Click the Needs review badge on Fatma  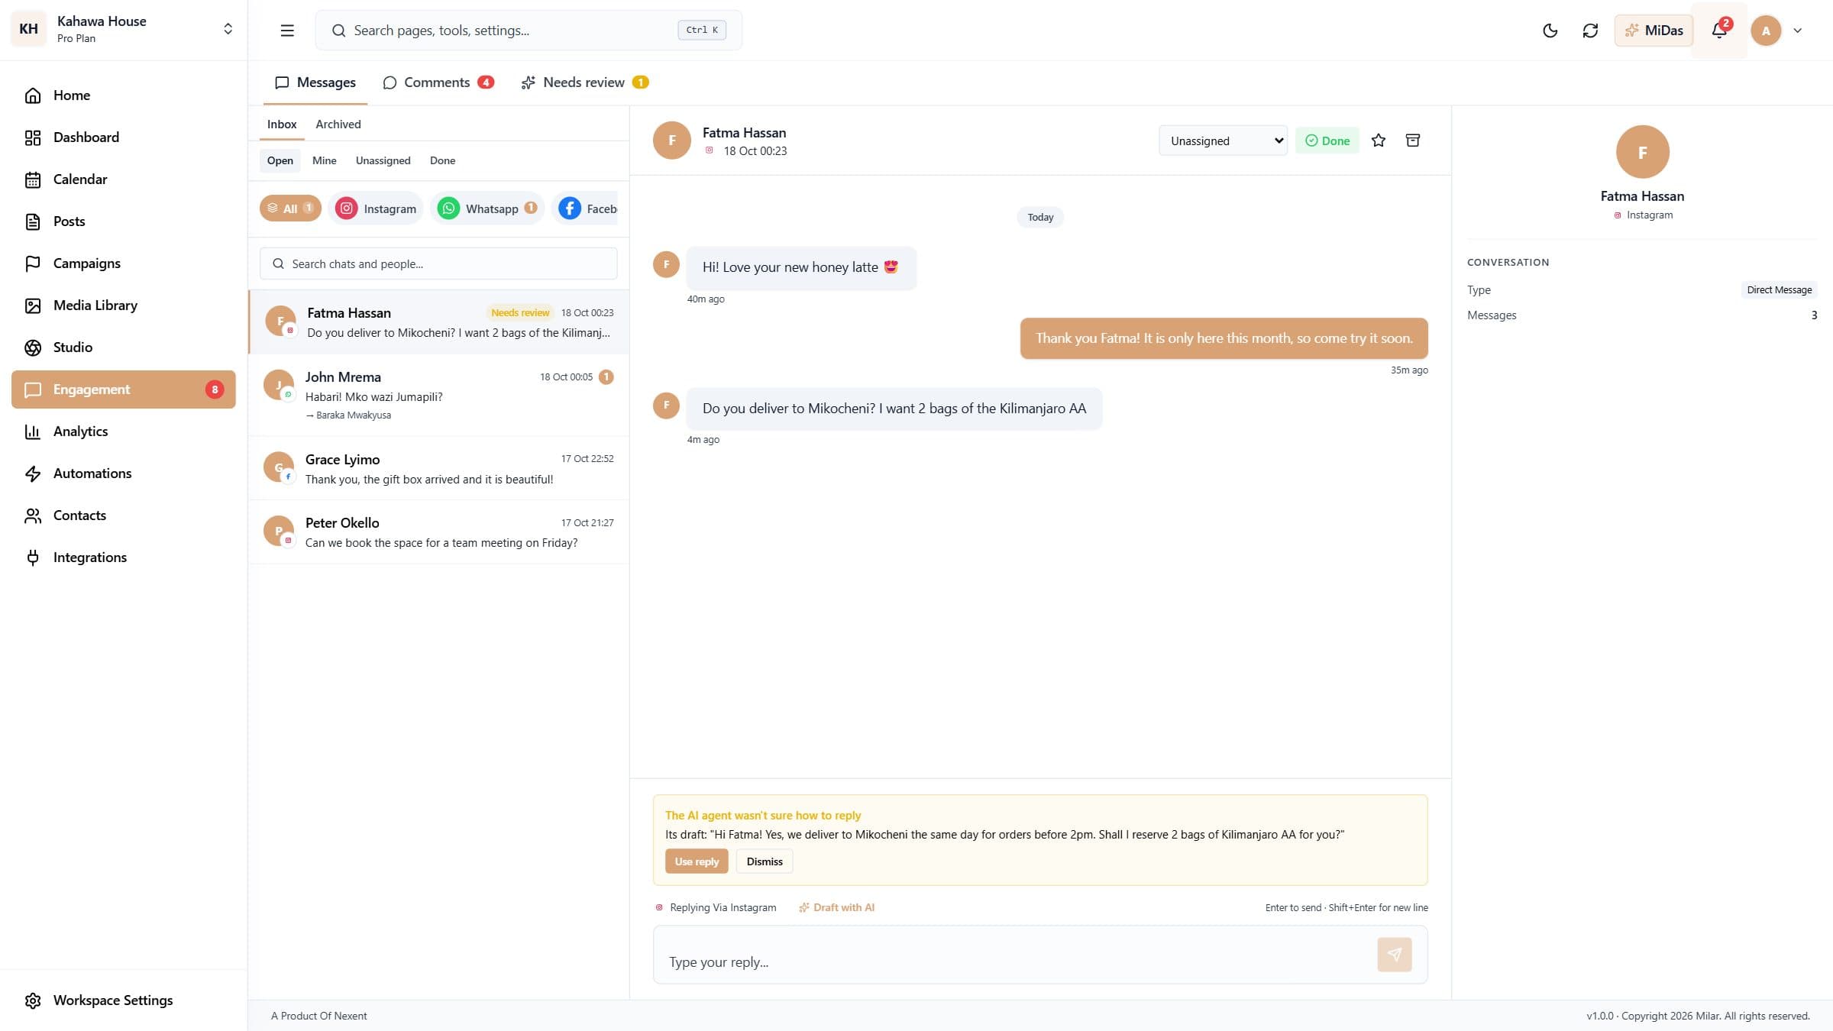[x=520, y=313]
